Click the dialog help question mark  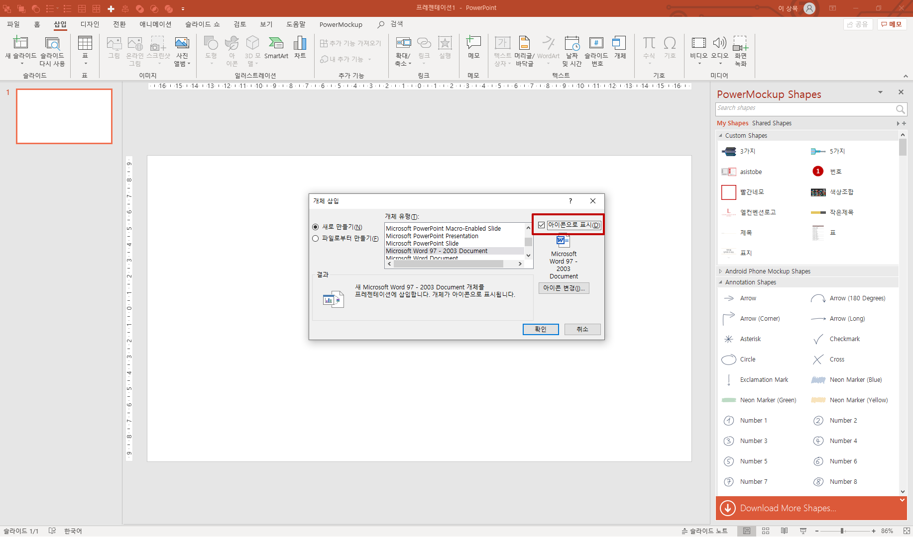571,201
